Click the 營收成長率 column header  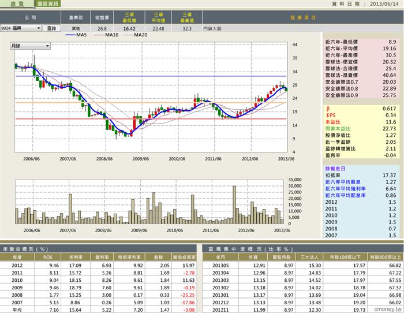point(184,257)
